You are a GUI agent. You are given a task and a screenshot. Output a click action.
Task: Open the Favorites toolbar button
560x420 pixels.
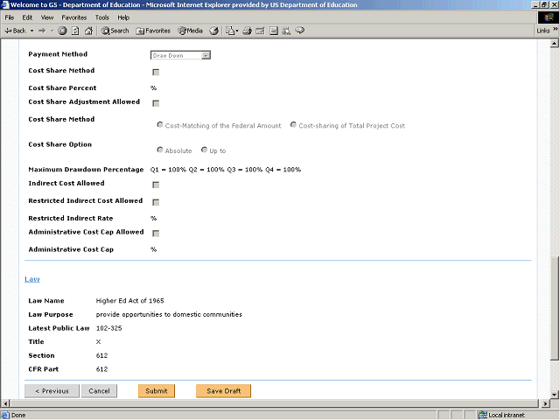click(153, 31)
